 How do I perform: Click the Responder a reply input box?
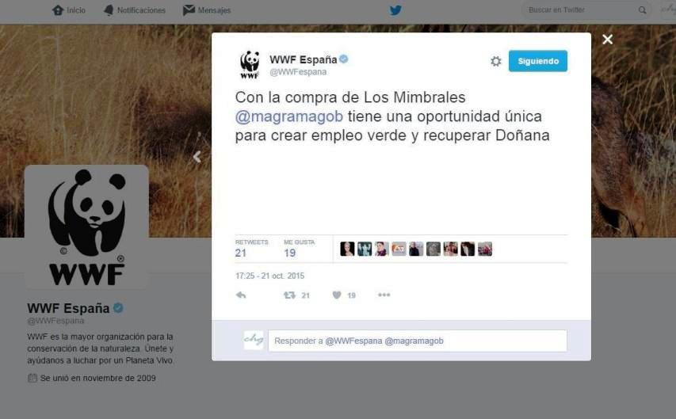pos(418,341)
